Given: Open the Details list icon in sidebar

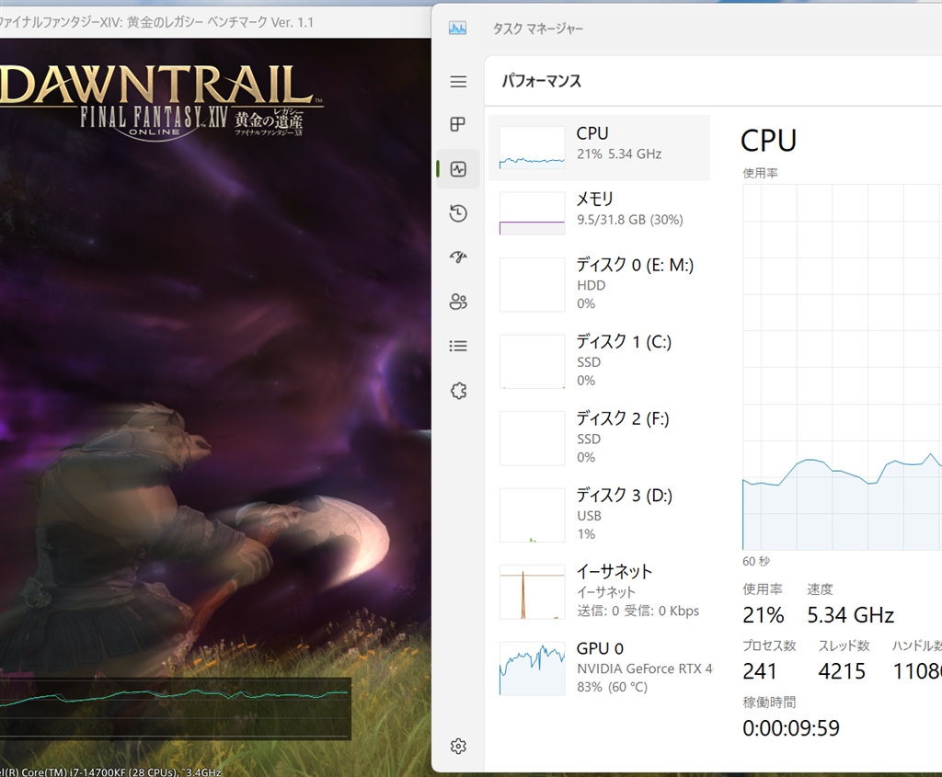Looking at the screenshot, I should [458, 346].
